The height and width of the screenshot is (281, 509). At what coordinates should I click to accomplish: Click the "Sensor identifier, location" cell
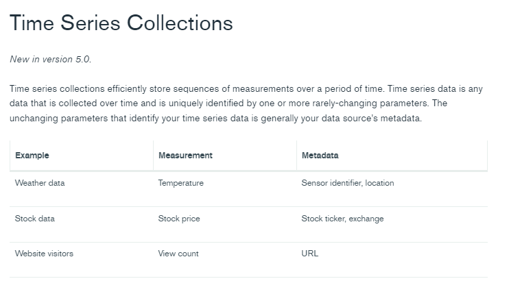click(348, 183)
